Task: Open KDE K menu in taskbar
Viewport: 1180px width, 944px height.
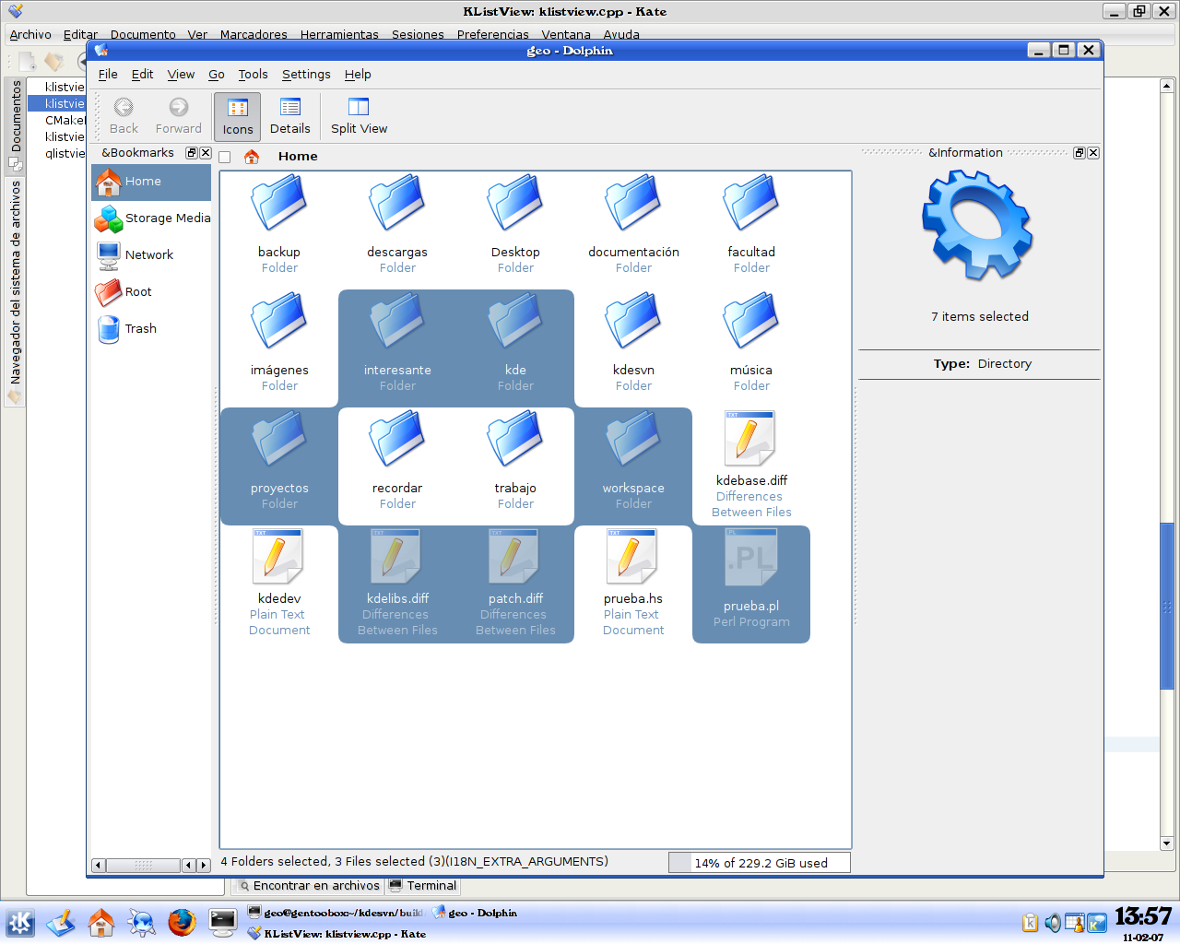Action: coord(20,923)
